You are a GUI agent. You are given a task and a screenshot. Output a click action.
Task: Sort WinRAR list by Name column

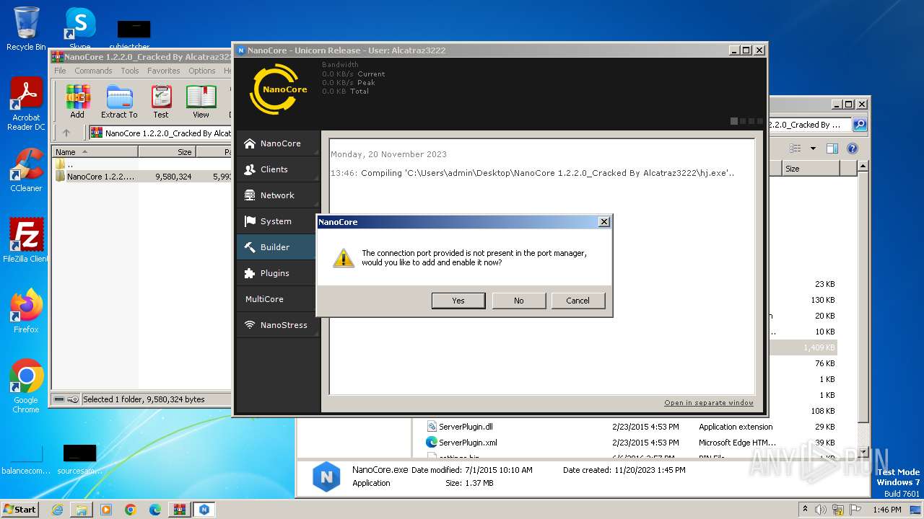pyautogui.click(x=95, y=152)
